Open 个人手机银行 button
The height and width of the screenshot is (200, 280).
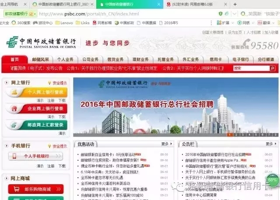[36, 156]
